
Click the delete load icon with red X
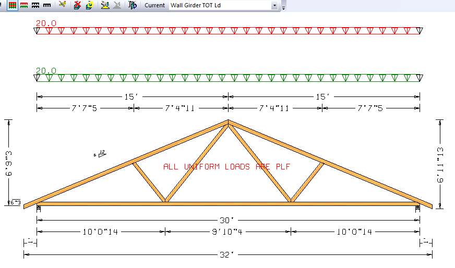(77, 5)
